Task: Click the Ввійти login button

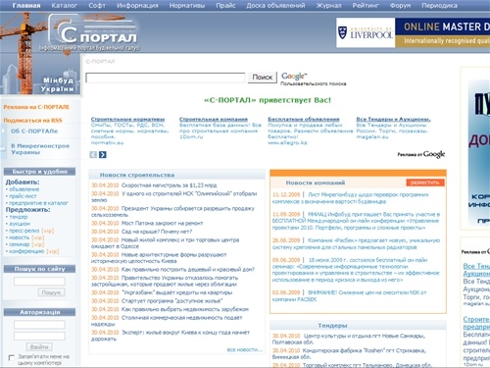Action: (39, 347)
